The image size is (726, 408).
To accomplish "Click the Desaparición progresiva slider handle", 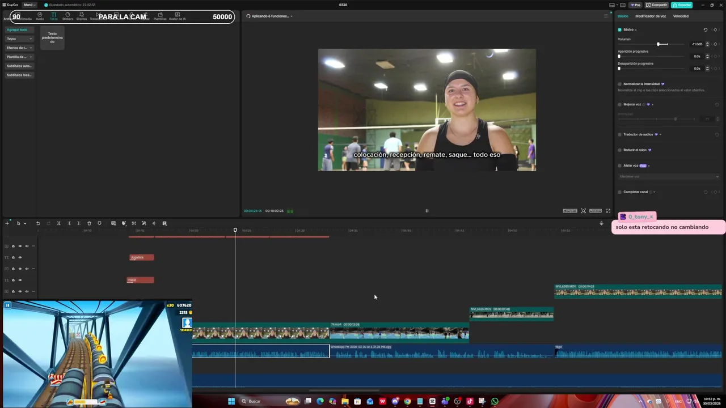I will (619, 69).
